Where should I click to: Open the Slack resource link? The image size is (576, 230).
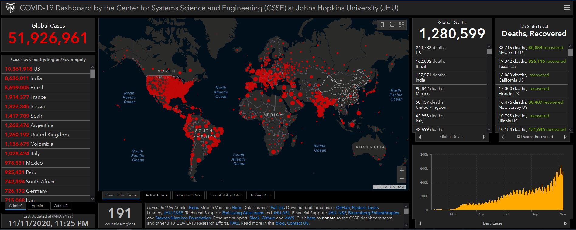pos(255,218)
